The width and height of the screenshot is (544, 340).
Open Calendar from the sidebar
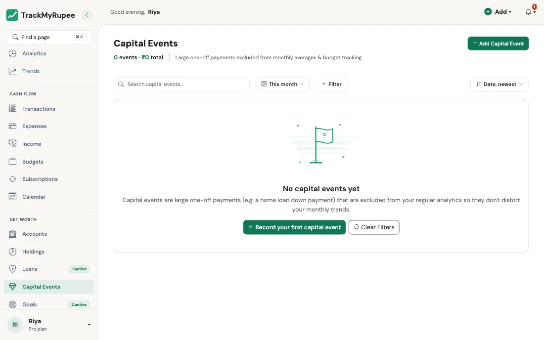(49, 197)
